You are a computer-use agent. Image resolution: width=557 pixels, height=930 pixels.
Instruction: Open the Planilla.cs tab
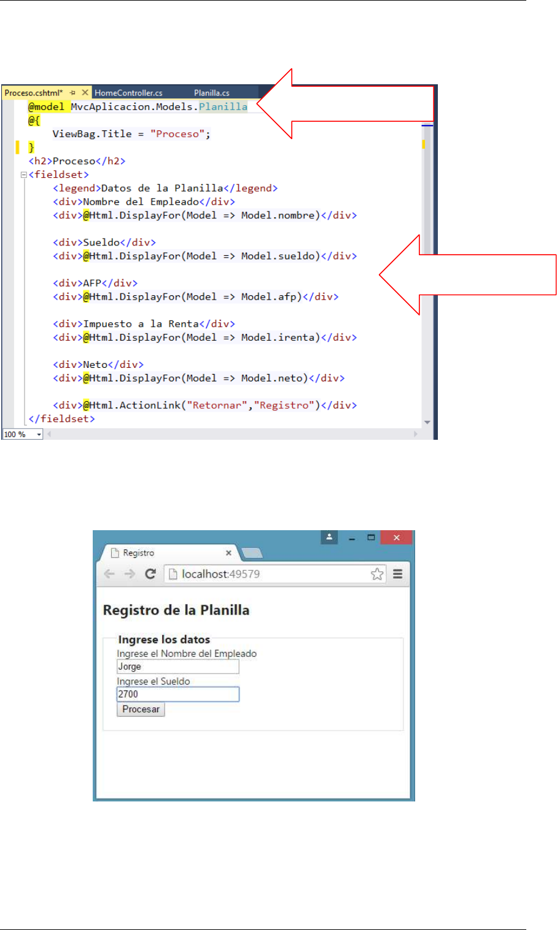tap(211, 93)
